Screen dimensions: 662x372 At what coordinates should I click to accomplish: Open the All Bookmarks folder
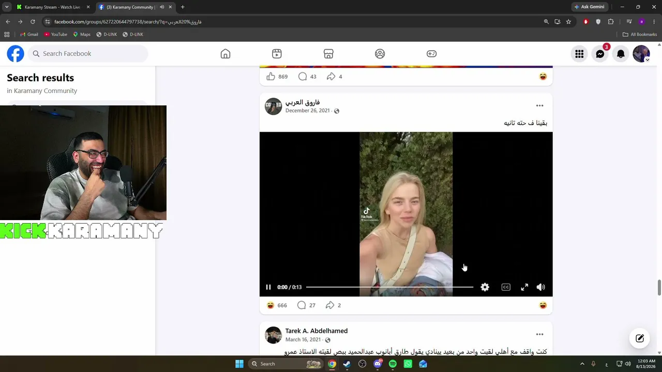(x=640, y=34)
